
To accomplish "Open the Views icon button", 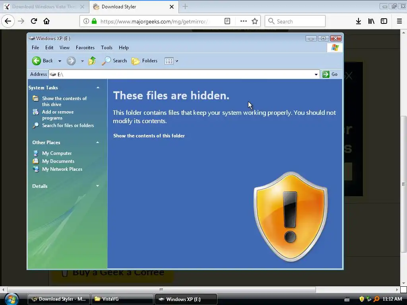I will pyautogui.click(x=169, y=61).
